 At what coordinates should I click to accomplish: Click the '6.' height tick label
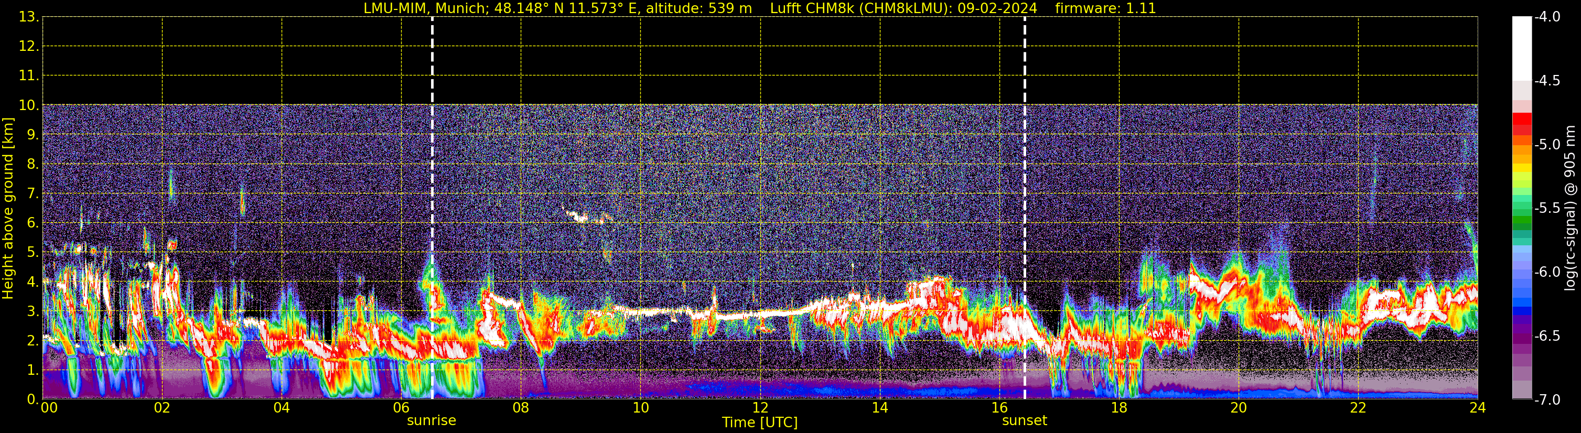[x=33, y=223]
